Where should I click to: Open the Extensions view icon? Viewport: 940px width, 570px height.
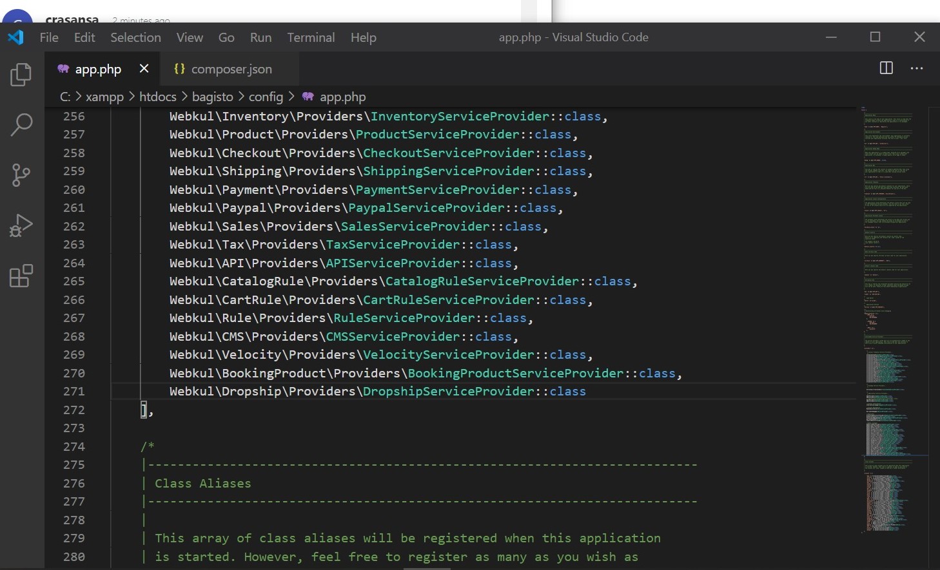[x=21, y=276]
